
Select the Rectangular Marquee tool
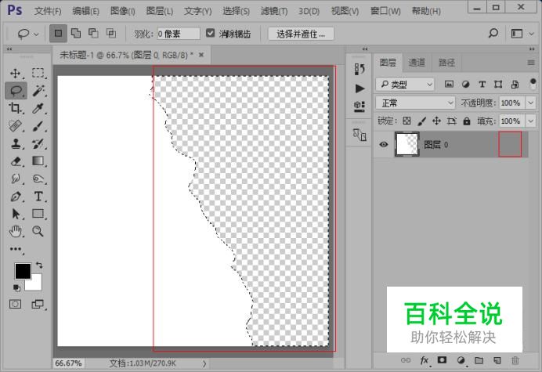tap(38, 74)
